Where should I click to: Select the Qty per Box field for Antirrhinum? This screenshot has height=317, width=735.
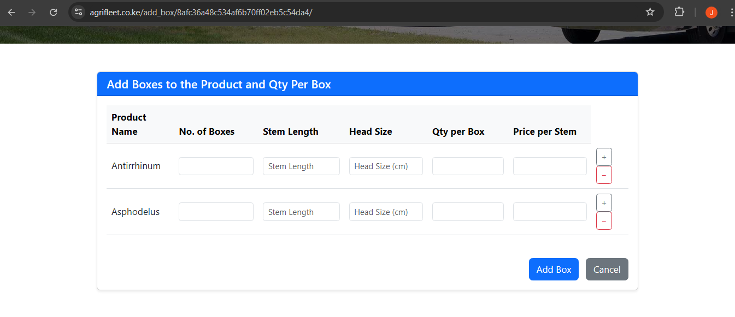pos(468,166)
